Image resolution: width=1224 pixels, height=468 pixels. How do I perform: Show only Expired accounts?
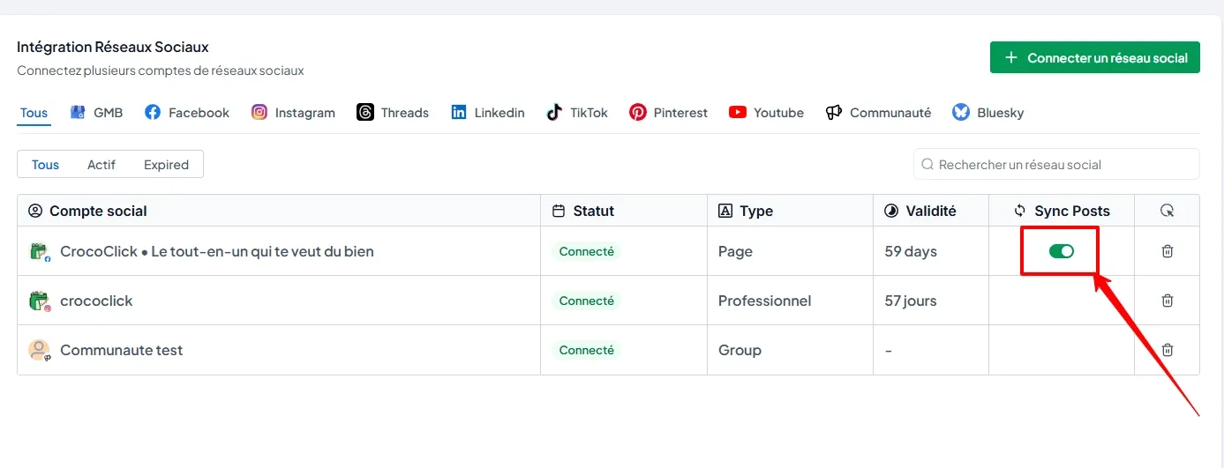[166, 165]
